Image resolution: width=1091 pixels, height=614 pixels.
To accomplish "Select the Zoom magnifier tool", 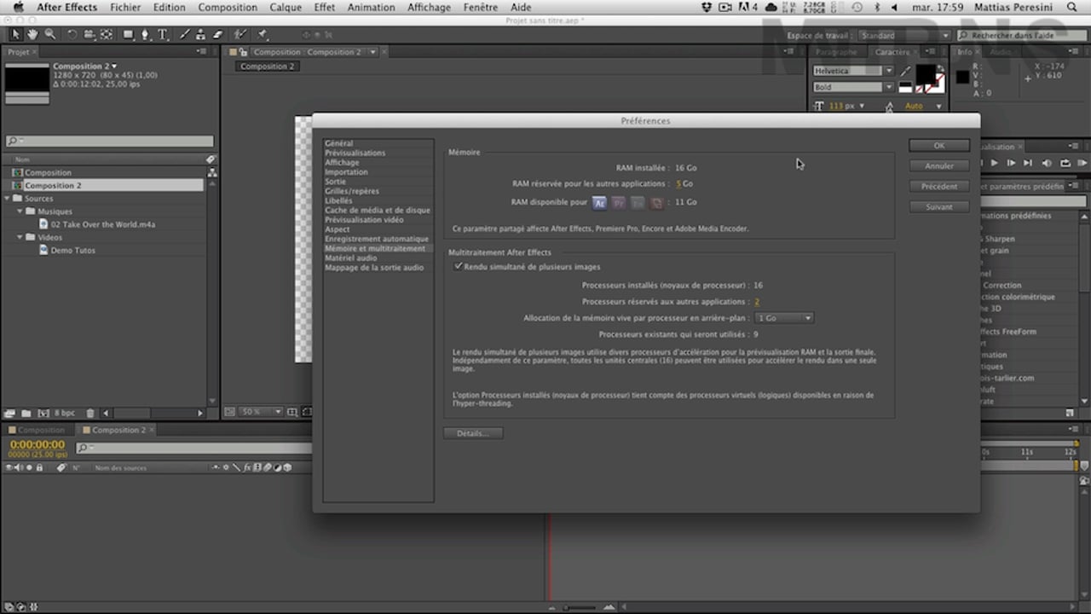I will pyautogui.click(x=50, y=35).
